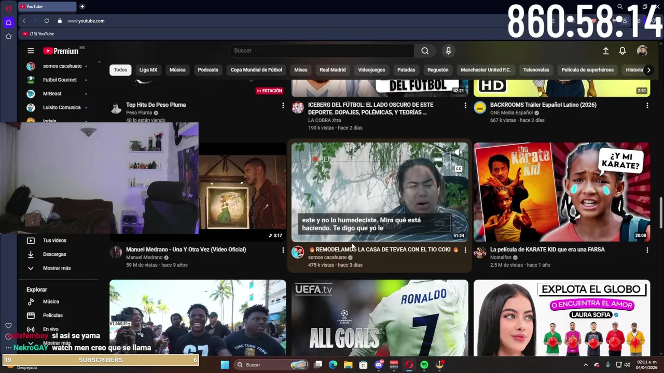Open MrBeast subscription in sidebar

click(x=52, y=94)
